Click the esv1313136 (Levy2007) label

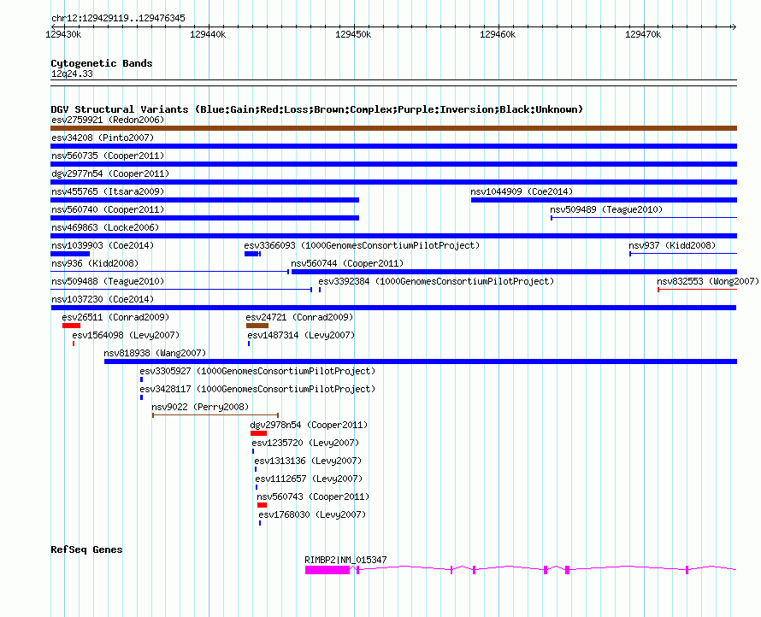coord(308,461)
